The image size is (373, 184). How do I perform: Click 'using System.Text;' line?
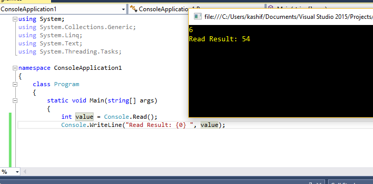(50, 43)
